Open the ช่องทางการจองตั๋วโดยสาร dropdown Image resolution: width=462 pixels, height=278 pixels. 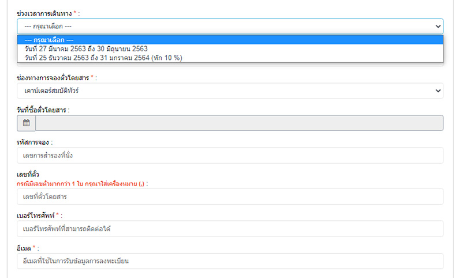(230, 91)
